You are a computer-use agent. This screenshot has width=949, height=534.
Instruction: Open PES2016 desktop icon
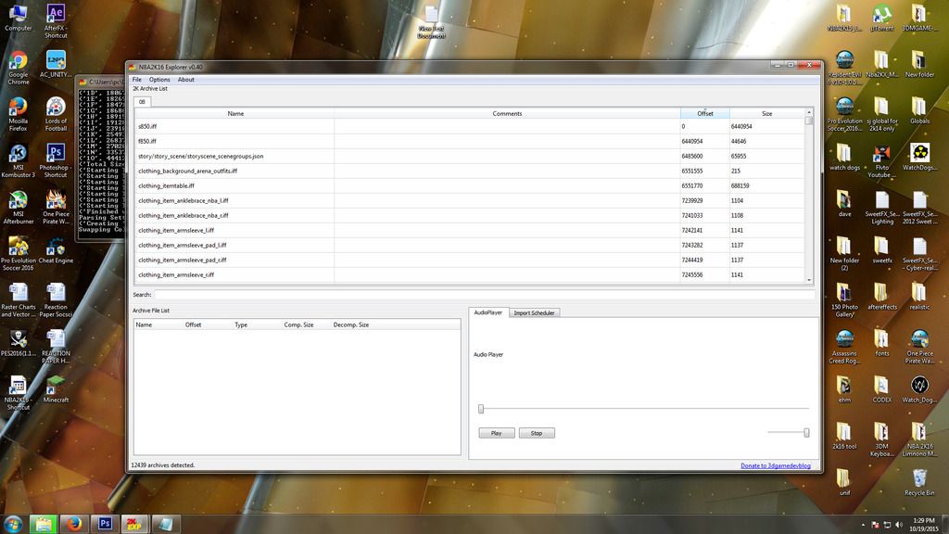19,343
